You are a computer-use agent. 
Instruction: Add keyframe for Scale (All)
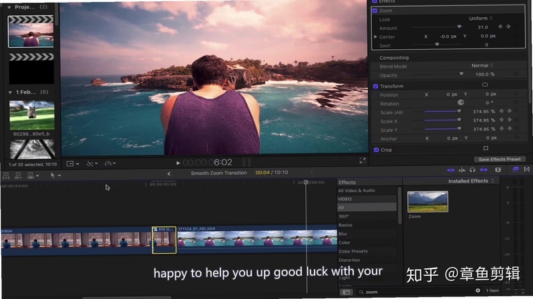pyautogui.click(x=517, y=111)
